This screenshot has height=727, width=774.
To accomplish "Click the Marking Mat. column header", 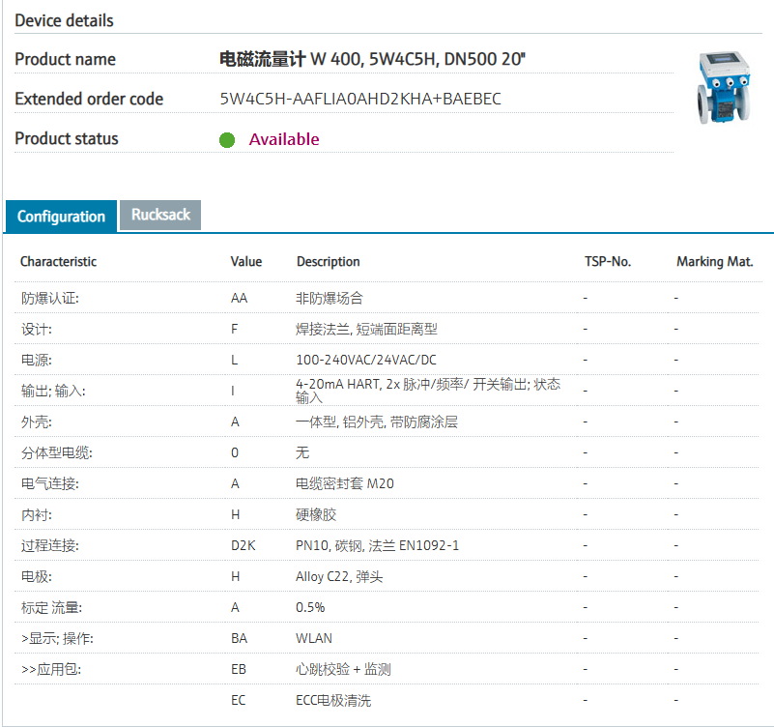I will [714, 262].
